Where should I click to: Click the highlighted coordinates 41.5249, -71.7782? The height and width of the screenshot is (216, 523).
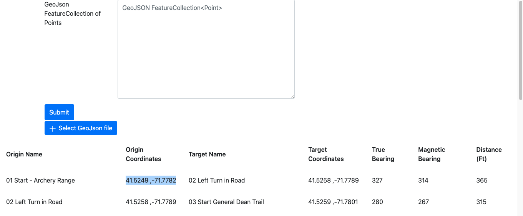point(151,180)
